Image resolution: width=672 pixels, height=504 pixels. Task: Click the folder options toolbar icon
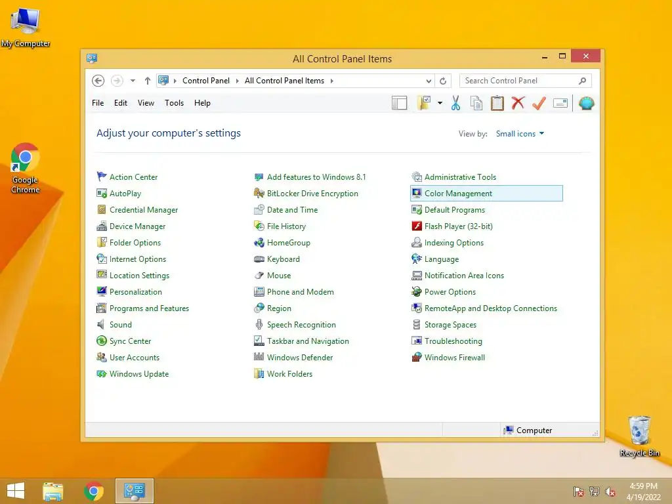[x=424, y=103]
